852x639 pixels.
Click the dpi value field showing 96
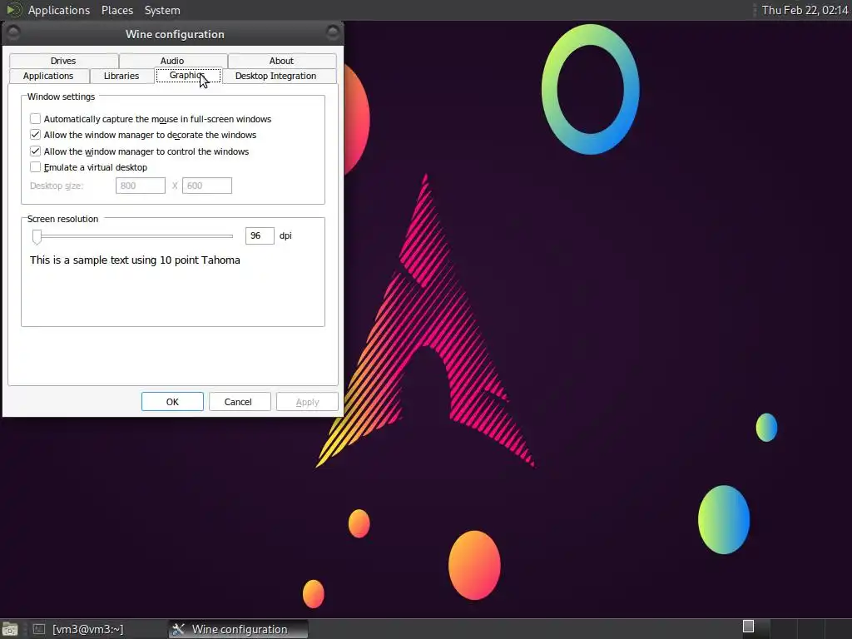[x=260, y=235]
